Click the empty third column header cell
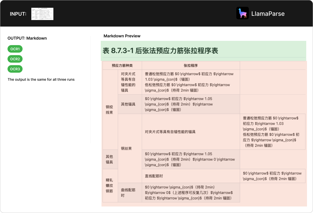Viewport: 313px width, 213px height. (272, 66)
